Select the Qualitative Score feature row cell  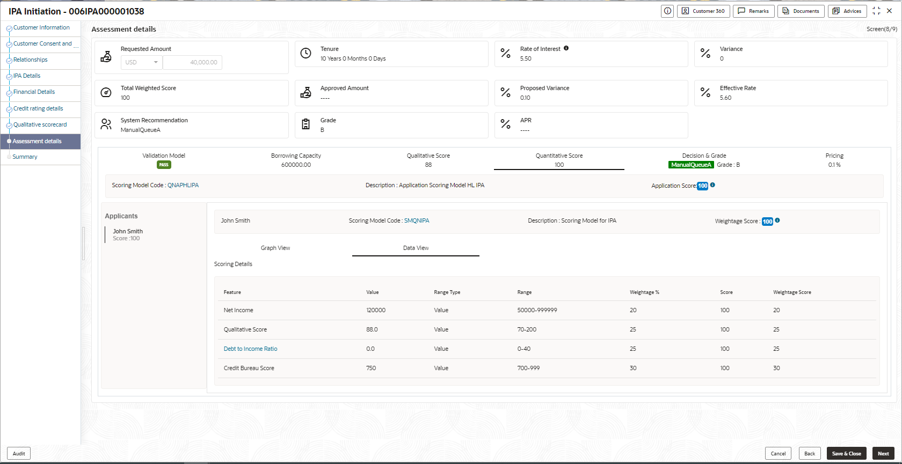pos(245,329)
